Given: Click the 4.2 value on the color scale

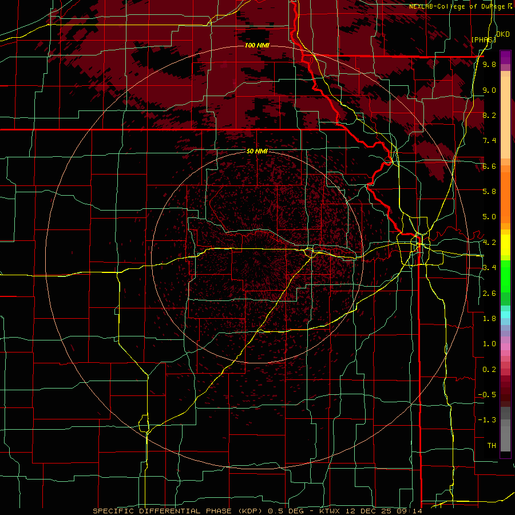Looking at the screenshot, I should point(489,243).
